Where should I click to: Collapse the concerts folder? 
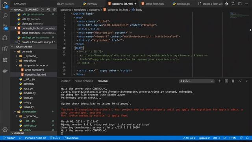pos(15,51)
